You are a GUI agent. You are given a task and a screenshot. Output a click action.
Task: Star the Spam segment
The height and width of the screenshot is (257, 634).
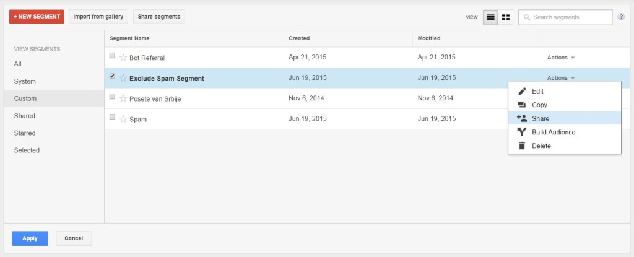123,119
